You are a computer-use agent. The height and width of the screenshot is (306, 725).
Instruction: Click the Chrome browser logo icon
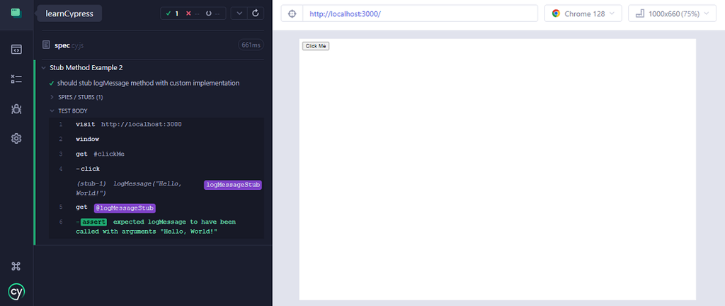click(556, 13)
